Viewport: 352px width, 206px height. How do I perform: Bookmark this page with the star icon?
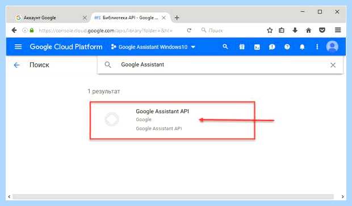point(270,30)
